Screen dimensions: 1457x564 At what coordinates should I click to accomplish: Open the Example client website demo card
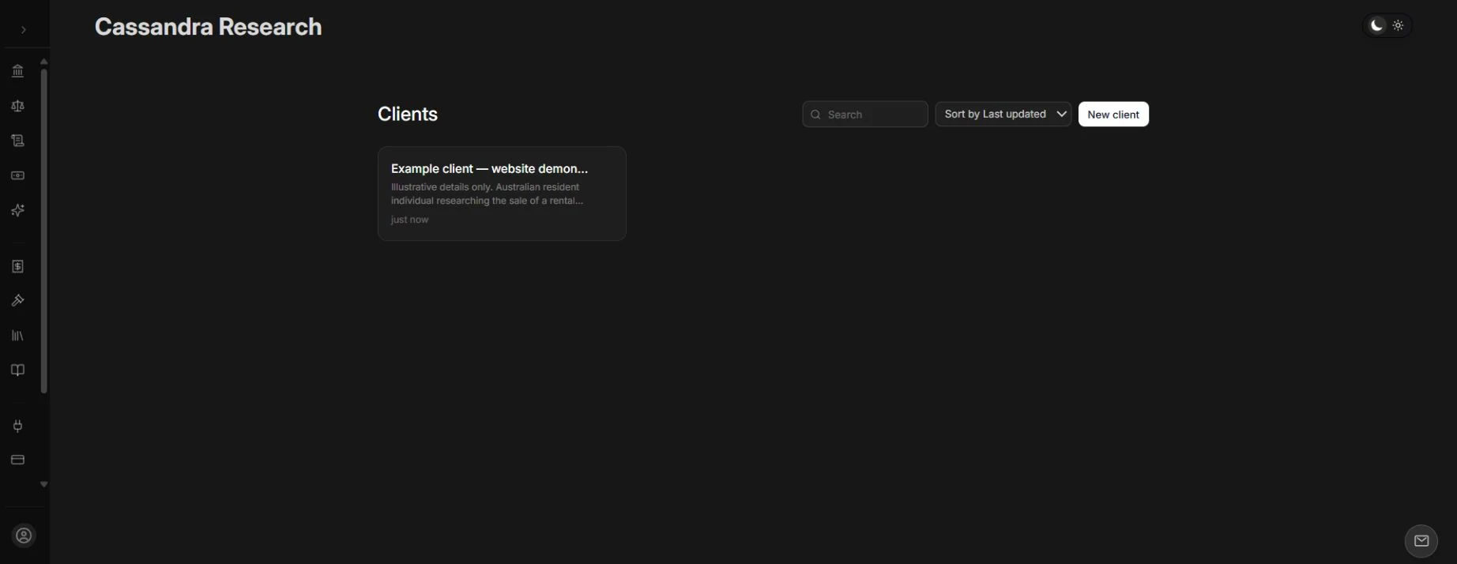tap(502, 194)
